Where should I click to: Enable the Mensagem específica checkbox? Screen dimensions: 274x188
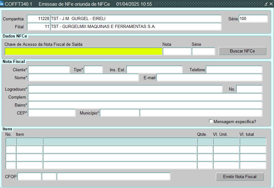(x=211, y=121)
